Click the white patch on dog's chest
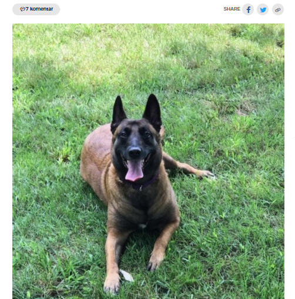The image size is (295, 299). tap(142, 226)
